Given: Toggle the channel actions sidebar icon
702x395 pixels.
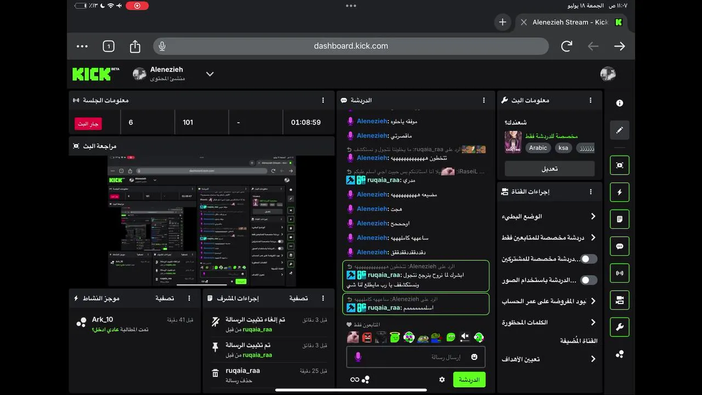Looking at the screenshot, I should point(619,300).
